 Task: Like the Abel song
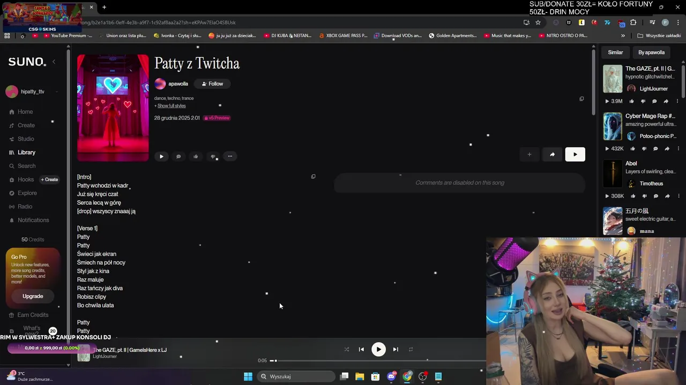click(633, 196)
